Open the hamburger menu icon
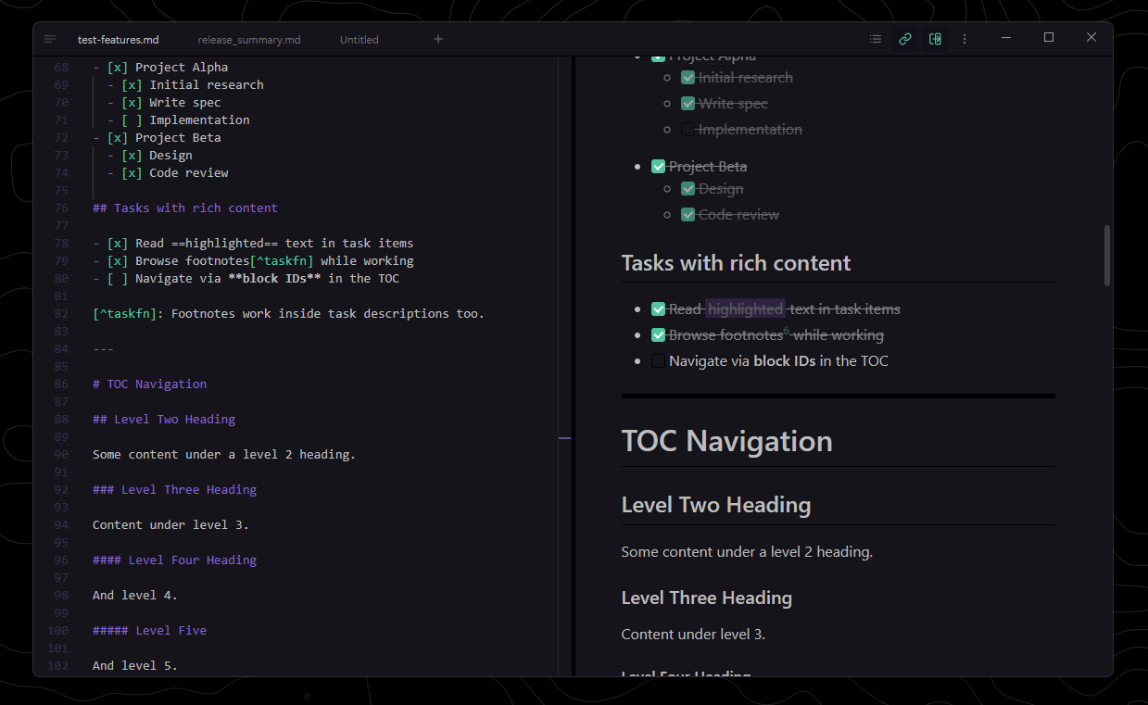Image resolution: width=1148 pixels, height=705 pixels. coord(49,39)
